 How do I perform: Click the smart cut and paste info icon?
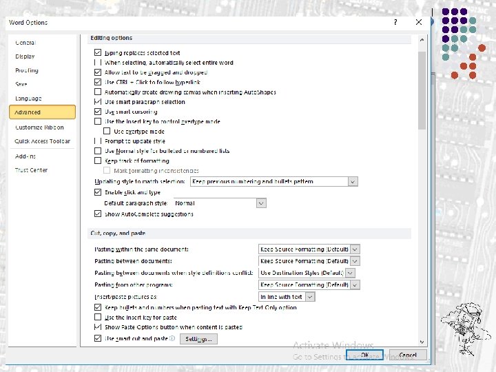pyautogui.click(x=172, y=338)
